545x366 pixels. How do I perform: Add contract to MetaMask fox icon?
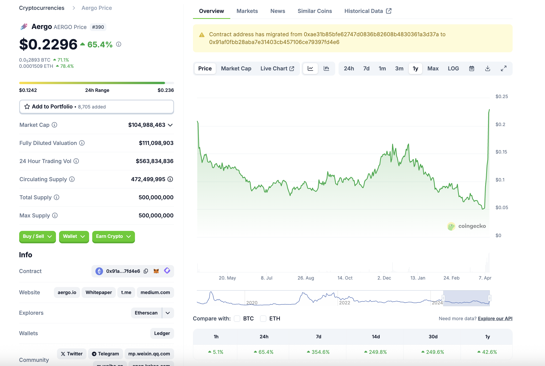pos(156,271)
